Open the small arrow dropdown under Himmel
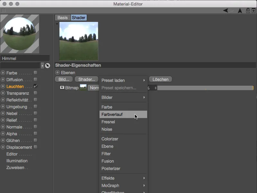Screen dimensions: 257x193 42,66
